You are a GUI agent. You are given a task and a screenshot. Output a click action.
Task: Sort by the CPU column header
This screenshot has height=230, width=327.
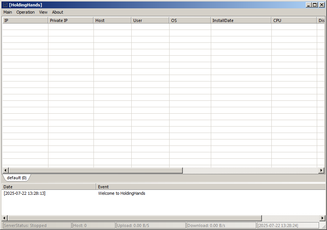click(294, 20)
